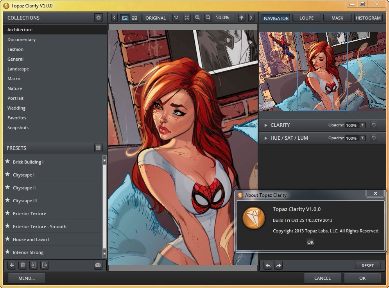
Task: Favorite the Exterior Texture preset
Action: point(8,213)
